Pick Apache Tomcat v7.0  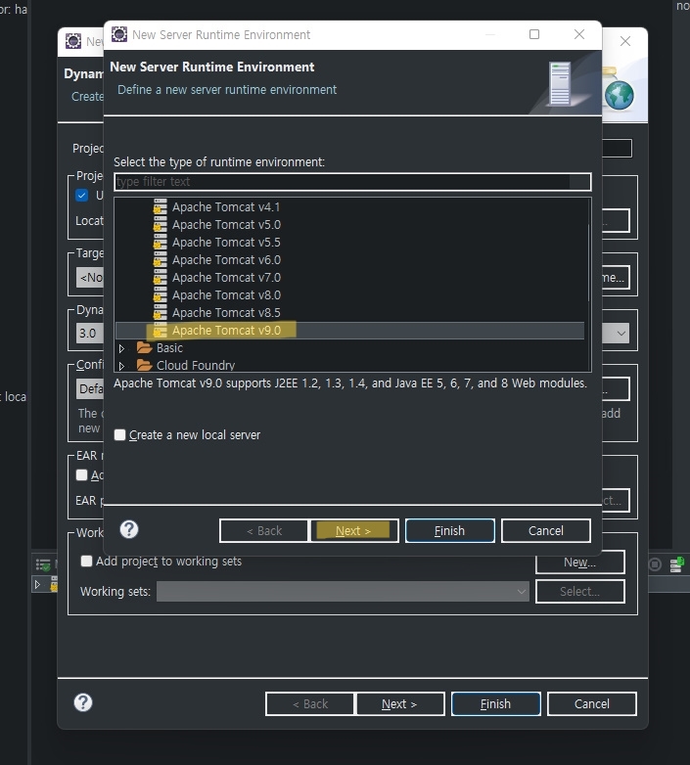point(226,277)
